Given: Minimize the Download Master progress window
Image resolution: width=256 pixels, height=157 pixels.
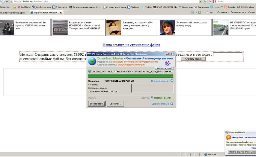Looking at the screenshot, I should pos(167,54).
